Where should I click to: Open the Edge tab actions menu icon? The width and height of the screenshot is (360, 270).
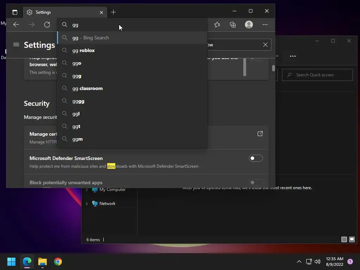tap(15, 12)
